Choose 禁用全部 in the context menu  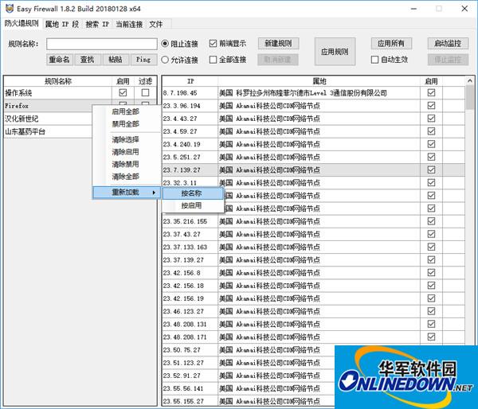[x=126, y=124]
